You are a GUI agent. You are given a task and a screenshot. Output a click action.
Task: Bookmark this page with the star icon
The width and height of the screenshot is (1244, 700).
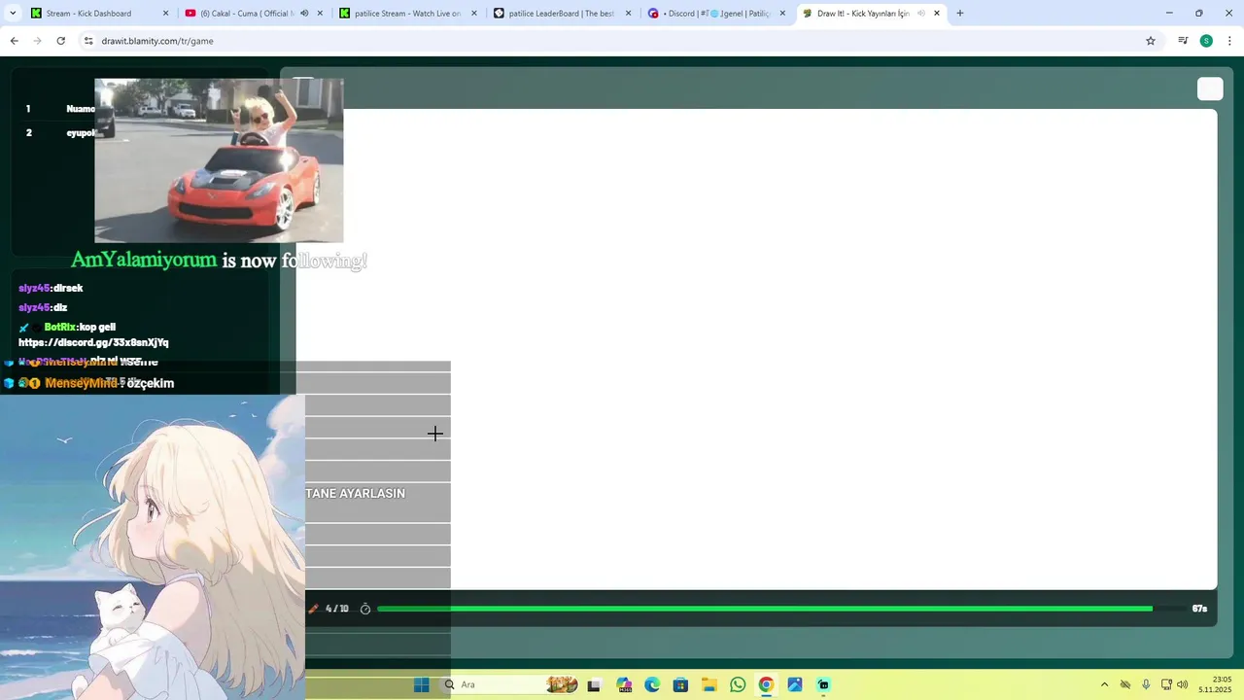point(1151,41)
